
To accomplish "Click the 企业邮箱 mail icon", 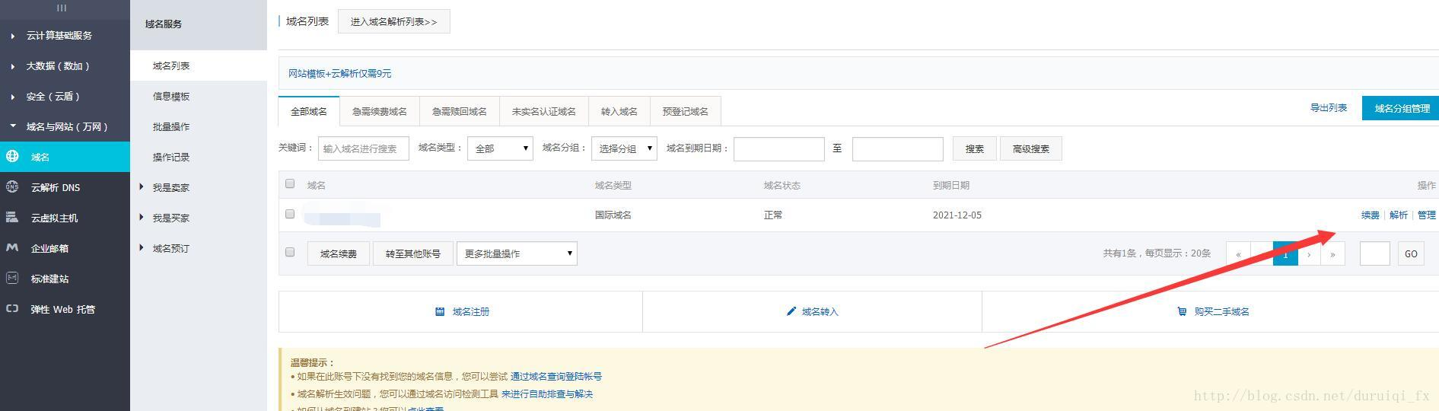I will (x=12, y=248).
